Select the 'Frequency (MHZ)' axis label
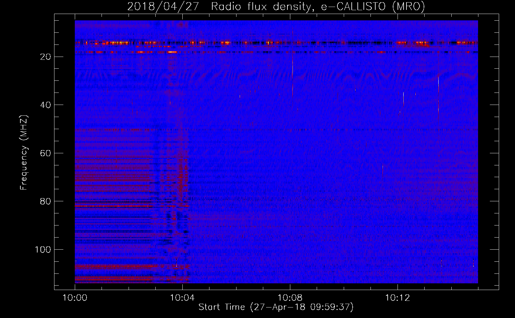Image resolution: width=515 pixels, height=318 pixels. click(24, 152)
